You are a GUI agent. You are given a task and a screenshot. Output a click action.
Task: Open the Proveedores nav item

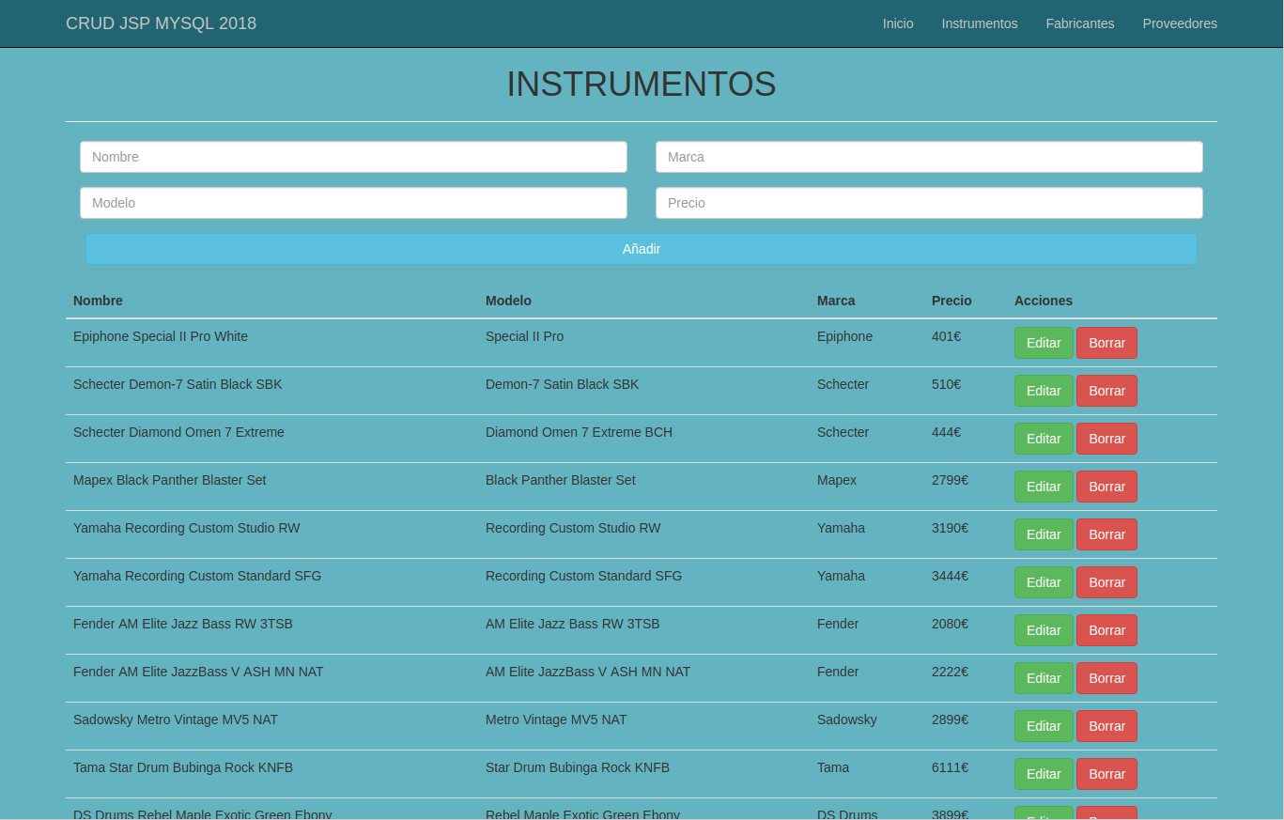(1180, 23)
